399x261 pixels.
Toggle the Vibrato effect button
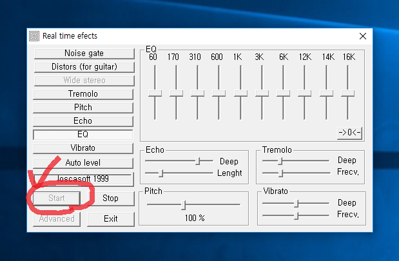pyautogui.click(x=83, y=148)
